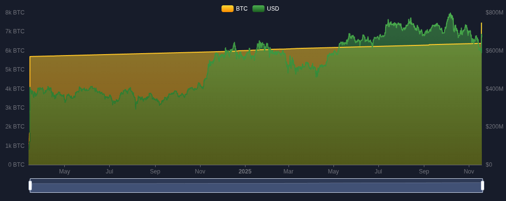The height and width of the screenshot is (201, 506).
Task: Click the BTC legend text label
Action: coord(242,9)
